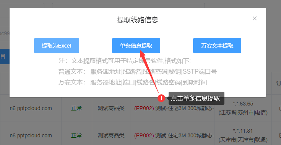Click the 注：文本提取格式 note line
This screenshot has height=145, width=281.
125,61
